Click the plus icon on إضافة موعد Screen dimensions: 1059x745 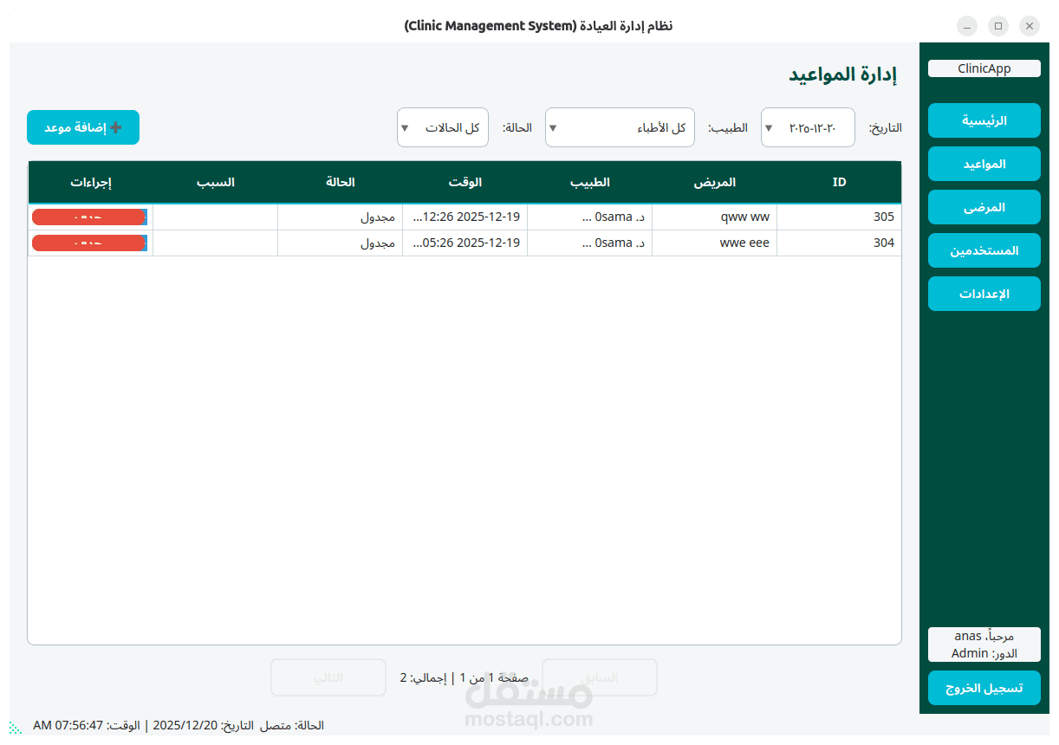point(115,127)
